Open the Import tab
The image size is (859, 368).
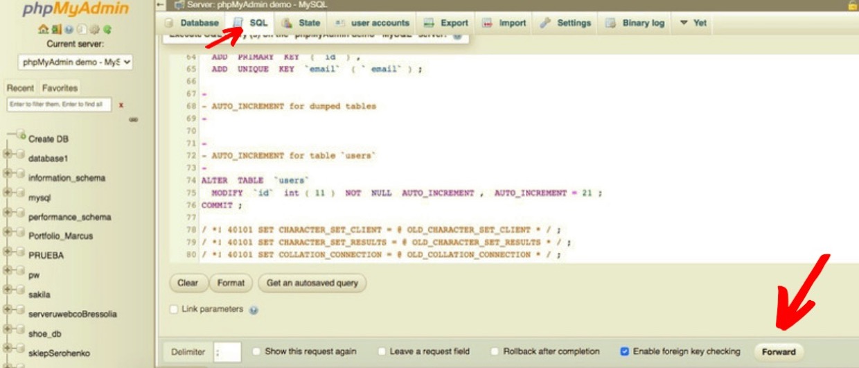[504, 23]
